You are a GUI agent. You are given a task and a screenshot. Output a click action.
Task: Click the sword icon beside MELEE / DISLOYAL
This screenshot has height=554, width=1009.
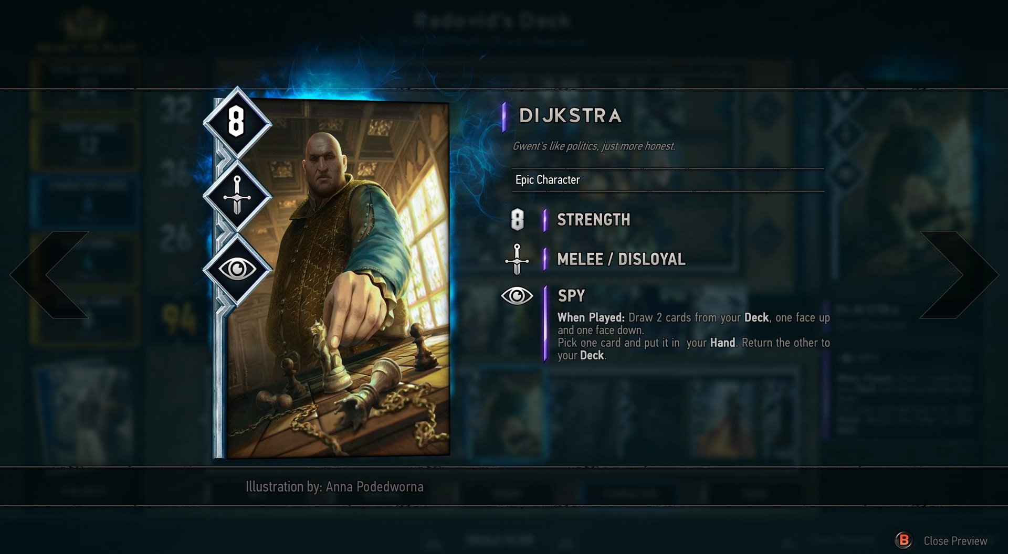(x=517, y=259)
